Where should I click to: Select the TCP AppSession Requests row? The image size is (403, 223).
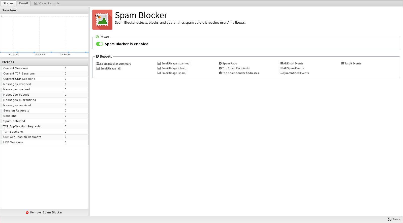pyautogui.click(x=44, y=126)
